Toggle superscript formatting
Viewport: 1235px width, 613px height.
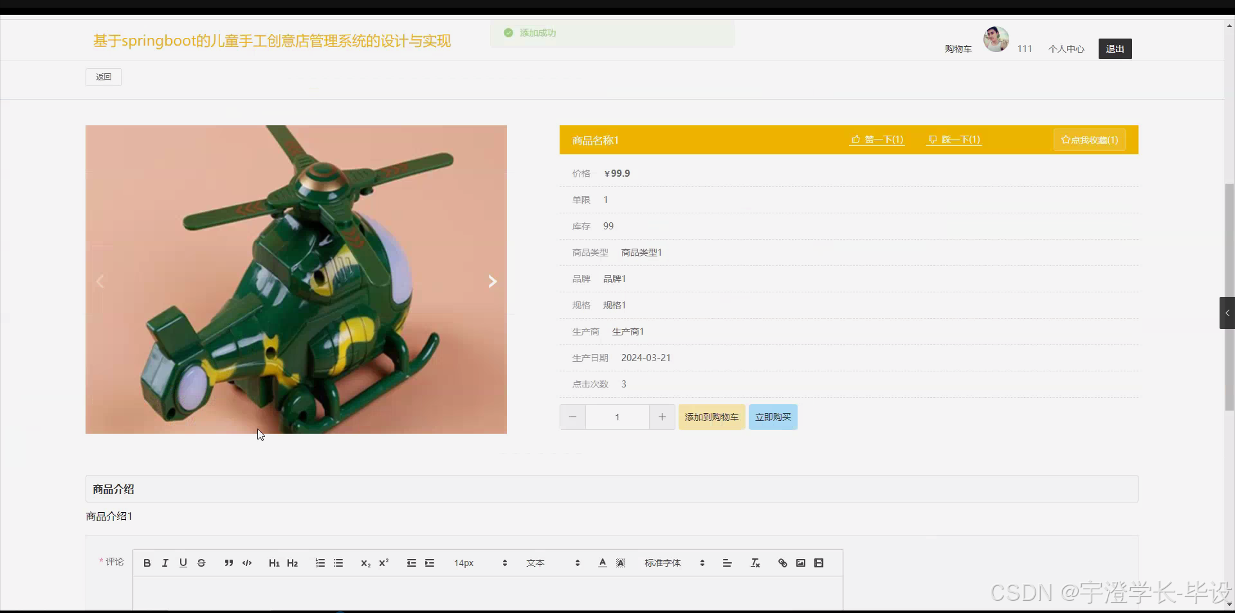click(383, 563)
